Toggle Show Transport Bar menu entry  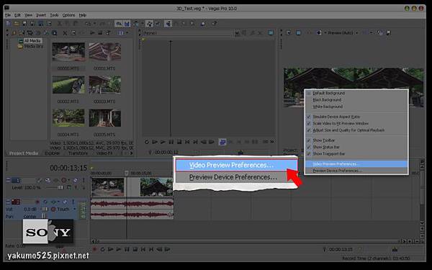coord(356,154)
